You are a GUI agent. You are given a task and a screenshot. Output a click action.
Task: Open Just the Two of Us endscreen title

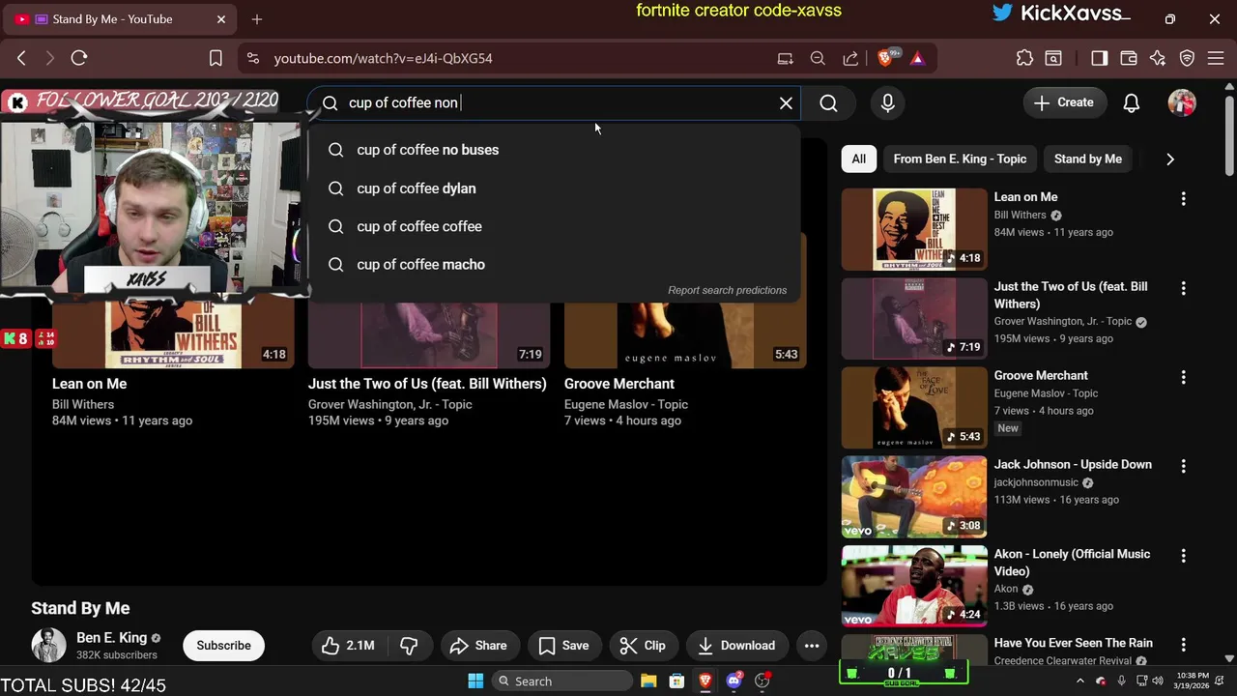(x=427, y=384)
